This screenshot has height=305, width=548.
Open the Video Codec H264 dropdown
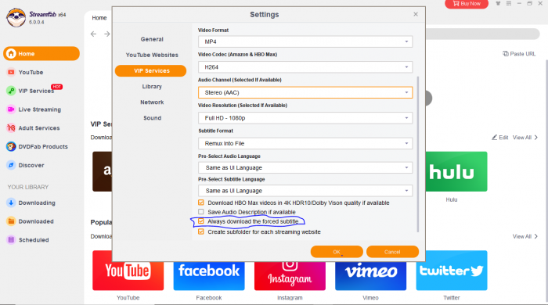click(x=305, y=67)
